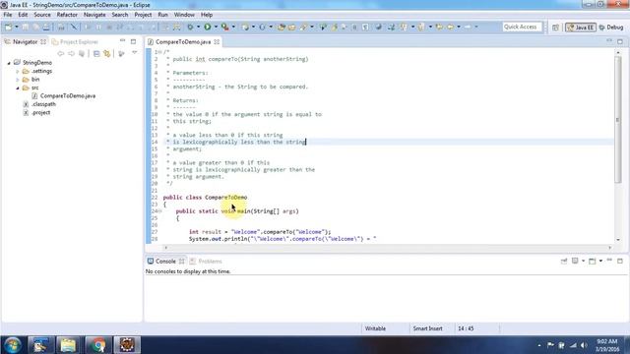This screenshot has height=354, width=630.
Task: Expand the .settings folder
Action: coord(18,72)
